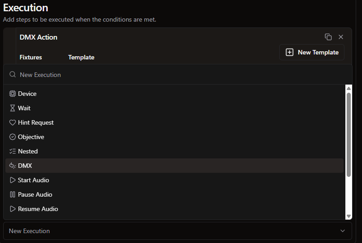Collapse the New Execution dropdown chevron
The width and height of the screenshot is (362, 243).
(x=343, y=231)
